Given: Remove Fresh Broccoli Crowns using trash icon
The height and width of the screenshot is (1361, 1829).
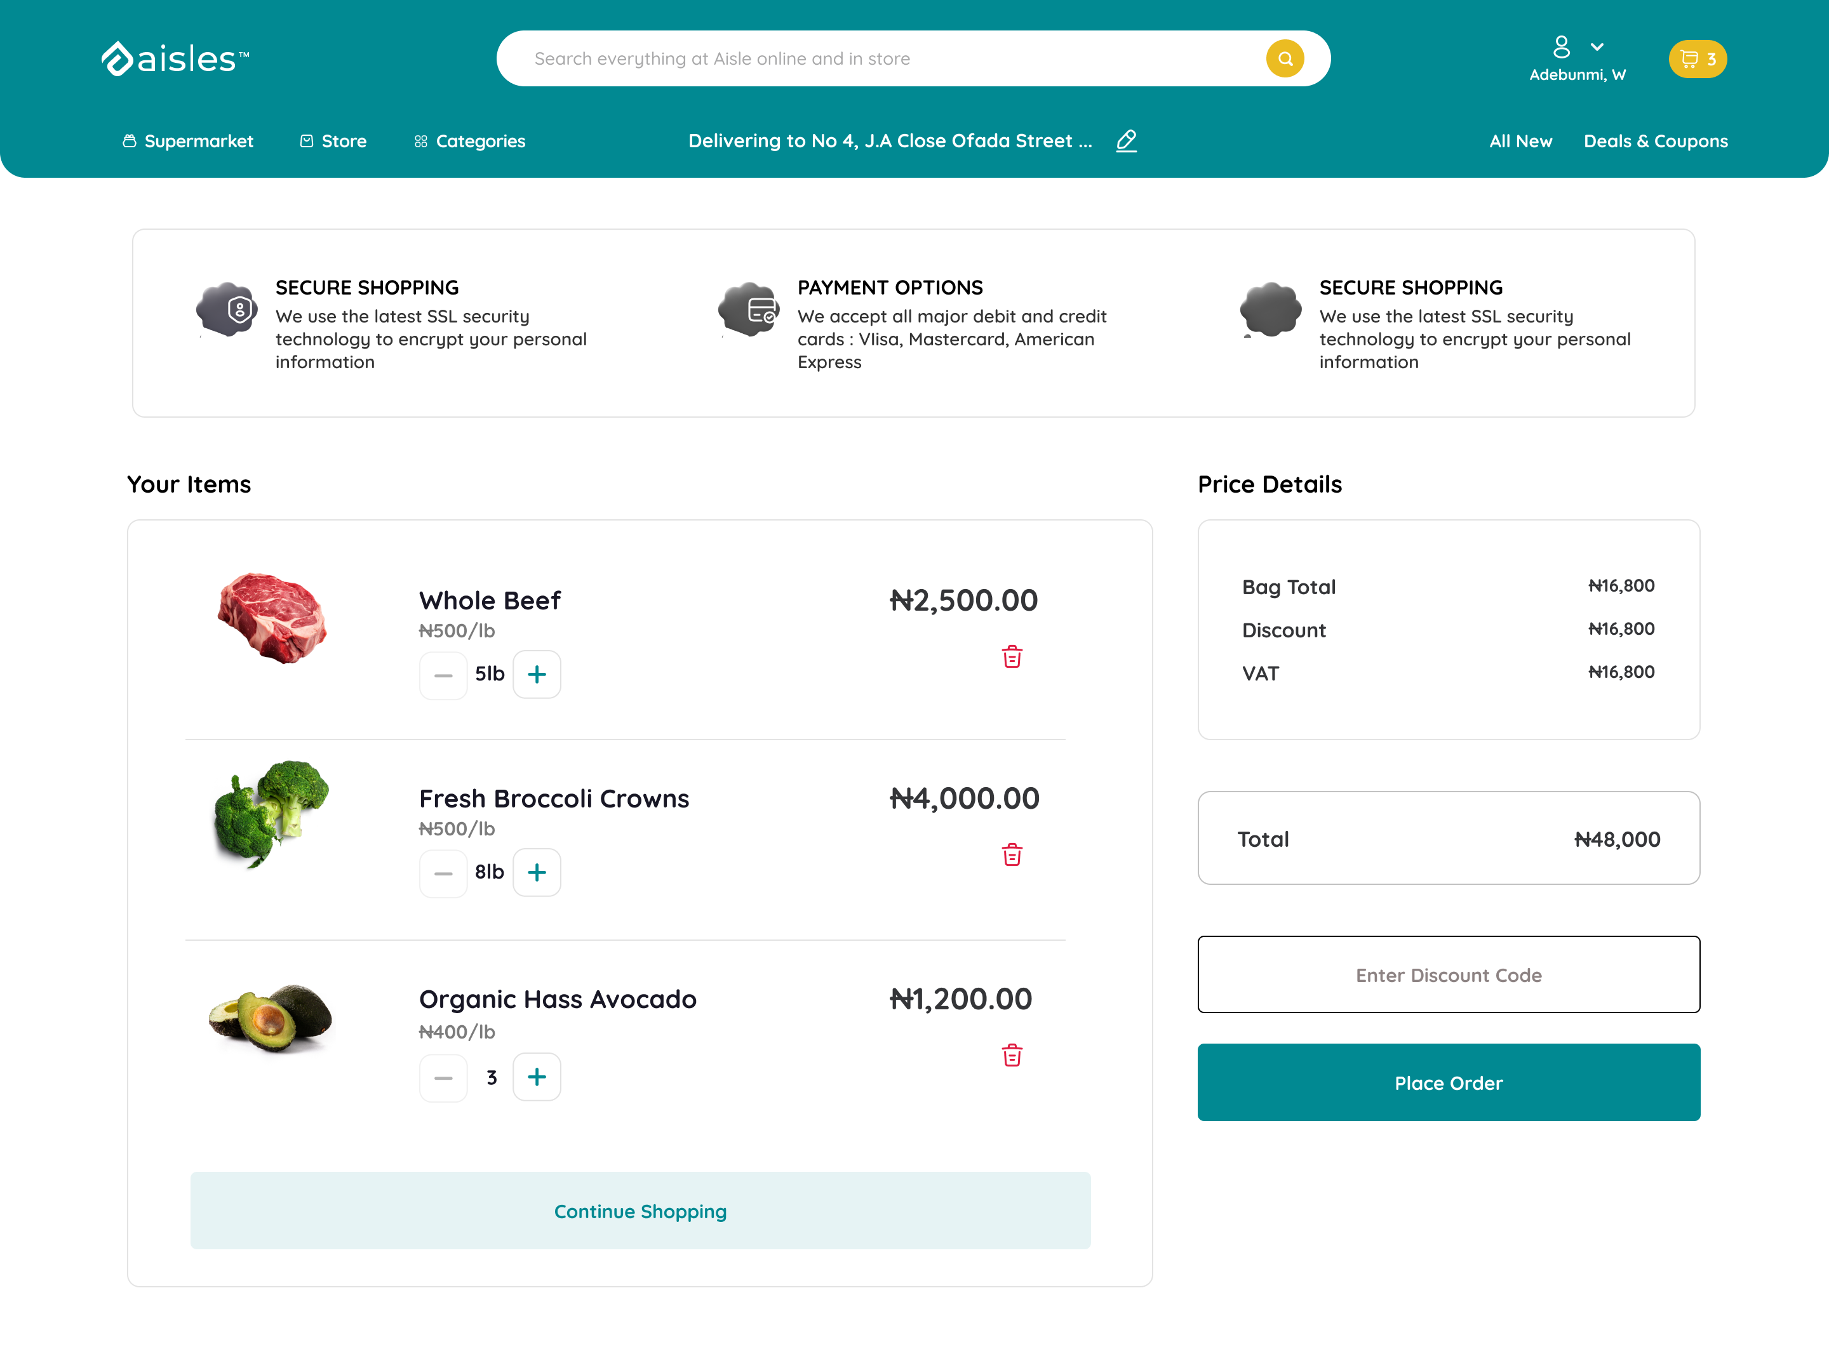Looking at the screenshot, I should point(1012,854).
